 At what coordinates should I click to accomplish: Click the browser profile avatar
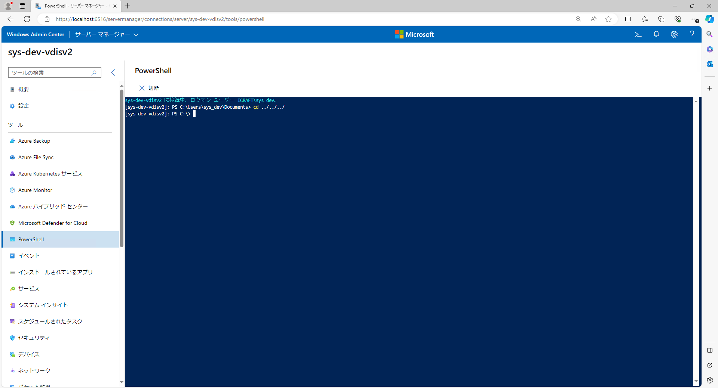point(8,6)
